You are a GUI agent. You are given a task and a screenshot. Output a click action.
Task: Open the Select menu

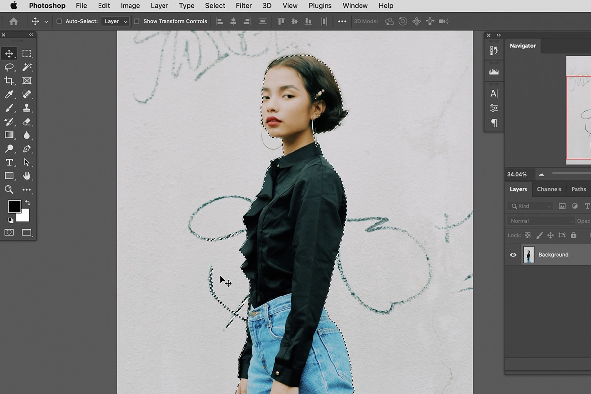(x=215, y=6)
